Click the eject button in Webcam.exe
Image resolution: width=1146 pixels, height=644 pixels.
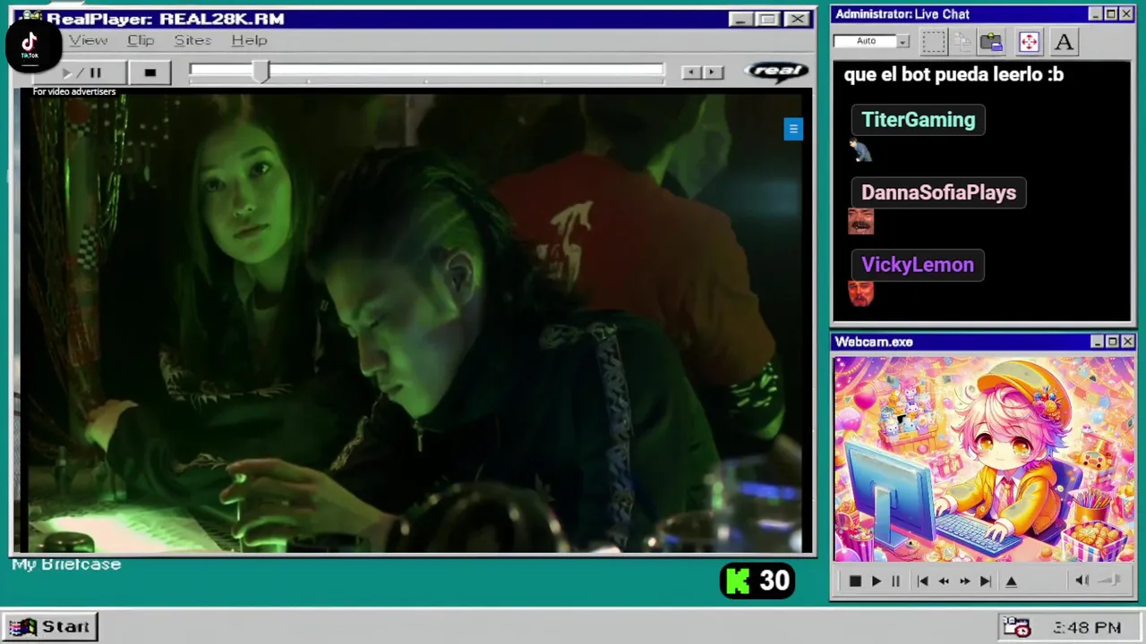pos(1011,581)
